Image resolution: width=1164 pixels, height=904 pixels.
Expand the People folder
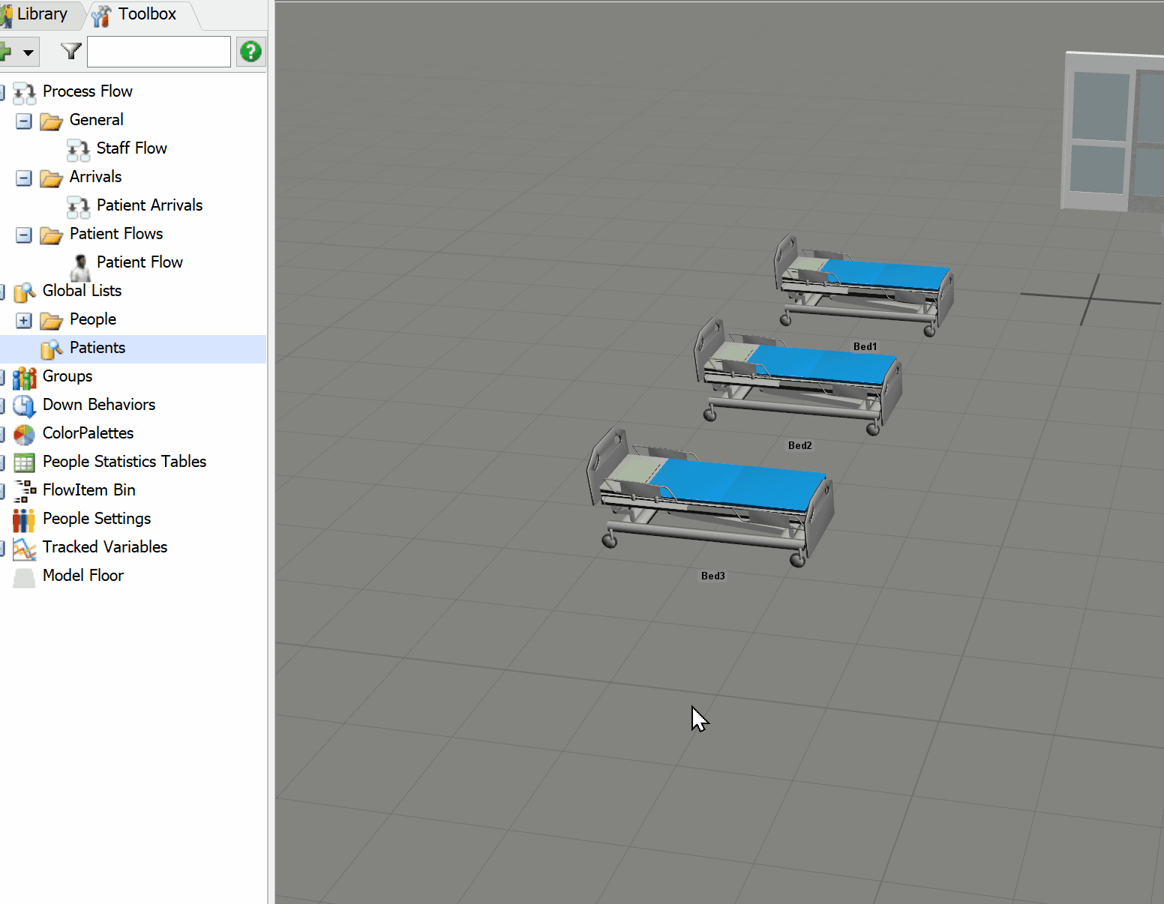click(x=23, y=320)
